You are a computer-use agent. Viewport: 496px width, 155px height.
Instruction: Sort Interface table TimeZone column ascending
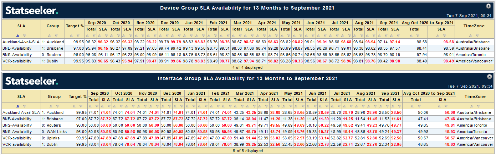tap(472, 106)
